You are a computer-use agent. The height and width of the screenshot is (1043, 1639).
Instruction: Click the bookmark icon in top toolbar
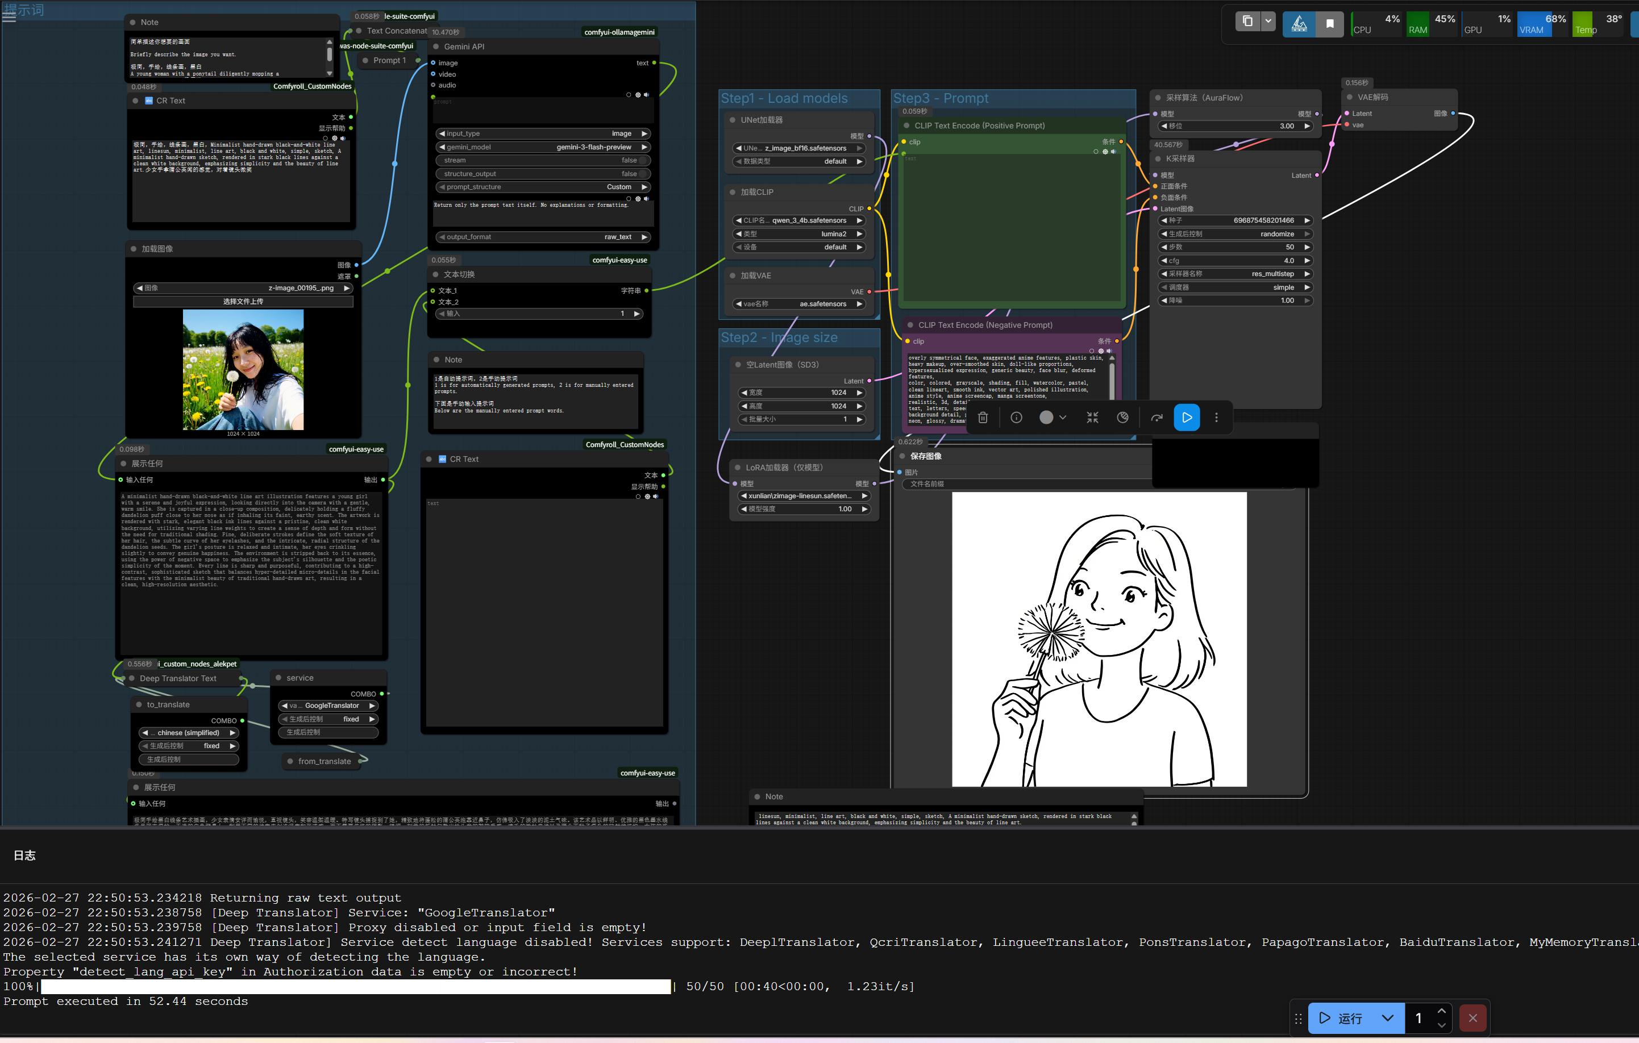[x=1330, y=24]
